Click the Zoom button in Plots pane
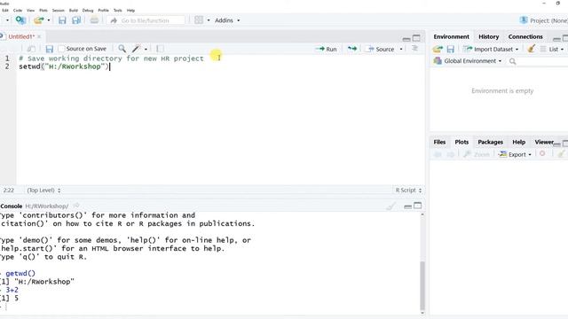Image resolution: width=568 pixels, height=319 pixels. pyautogui.click(x=477, y=154)
